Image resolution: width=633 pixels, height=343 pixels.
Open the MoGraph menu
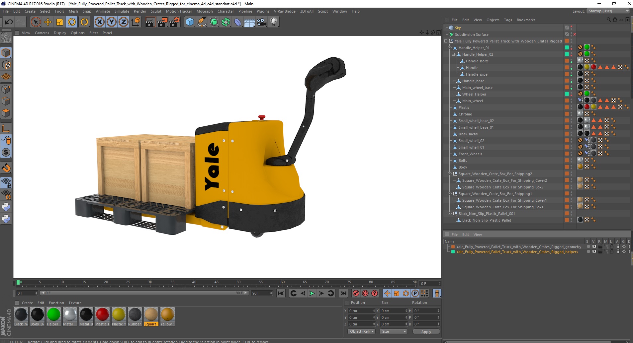(205, 11)
